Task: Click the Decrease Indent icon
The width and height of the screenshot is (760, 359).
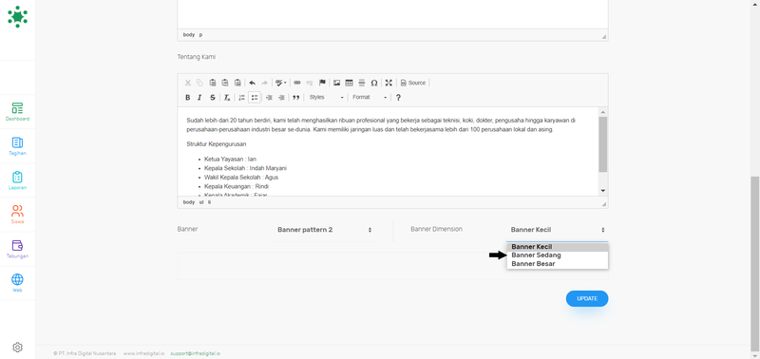Action: coord(269,98)
